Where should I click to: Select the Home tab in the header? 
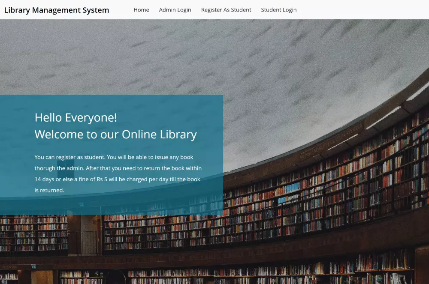141,9
